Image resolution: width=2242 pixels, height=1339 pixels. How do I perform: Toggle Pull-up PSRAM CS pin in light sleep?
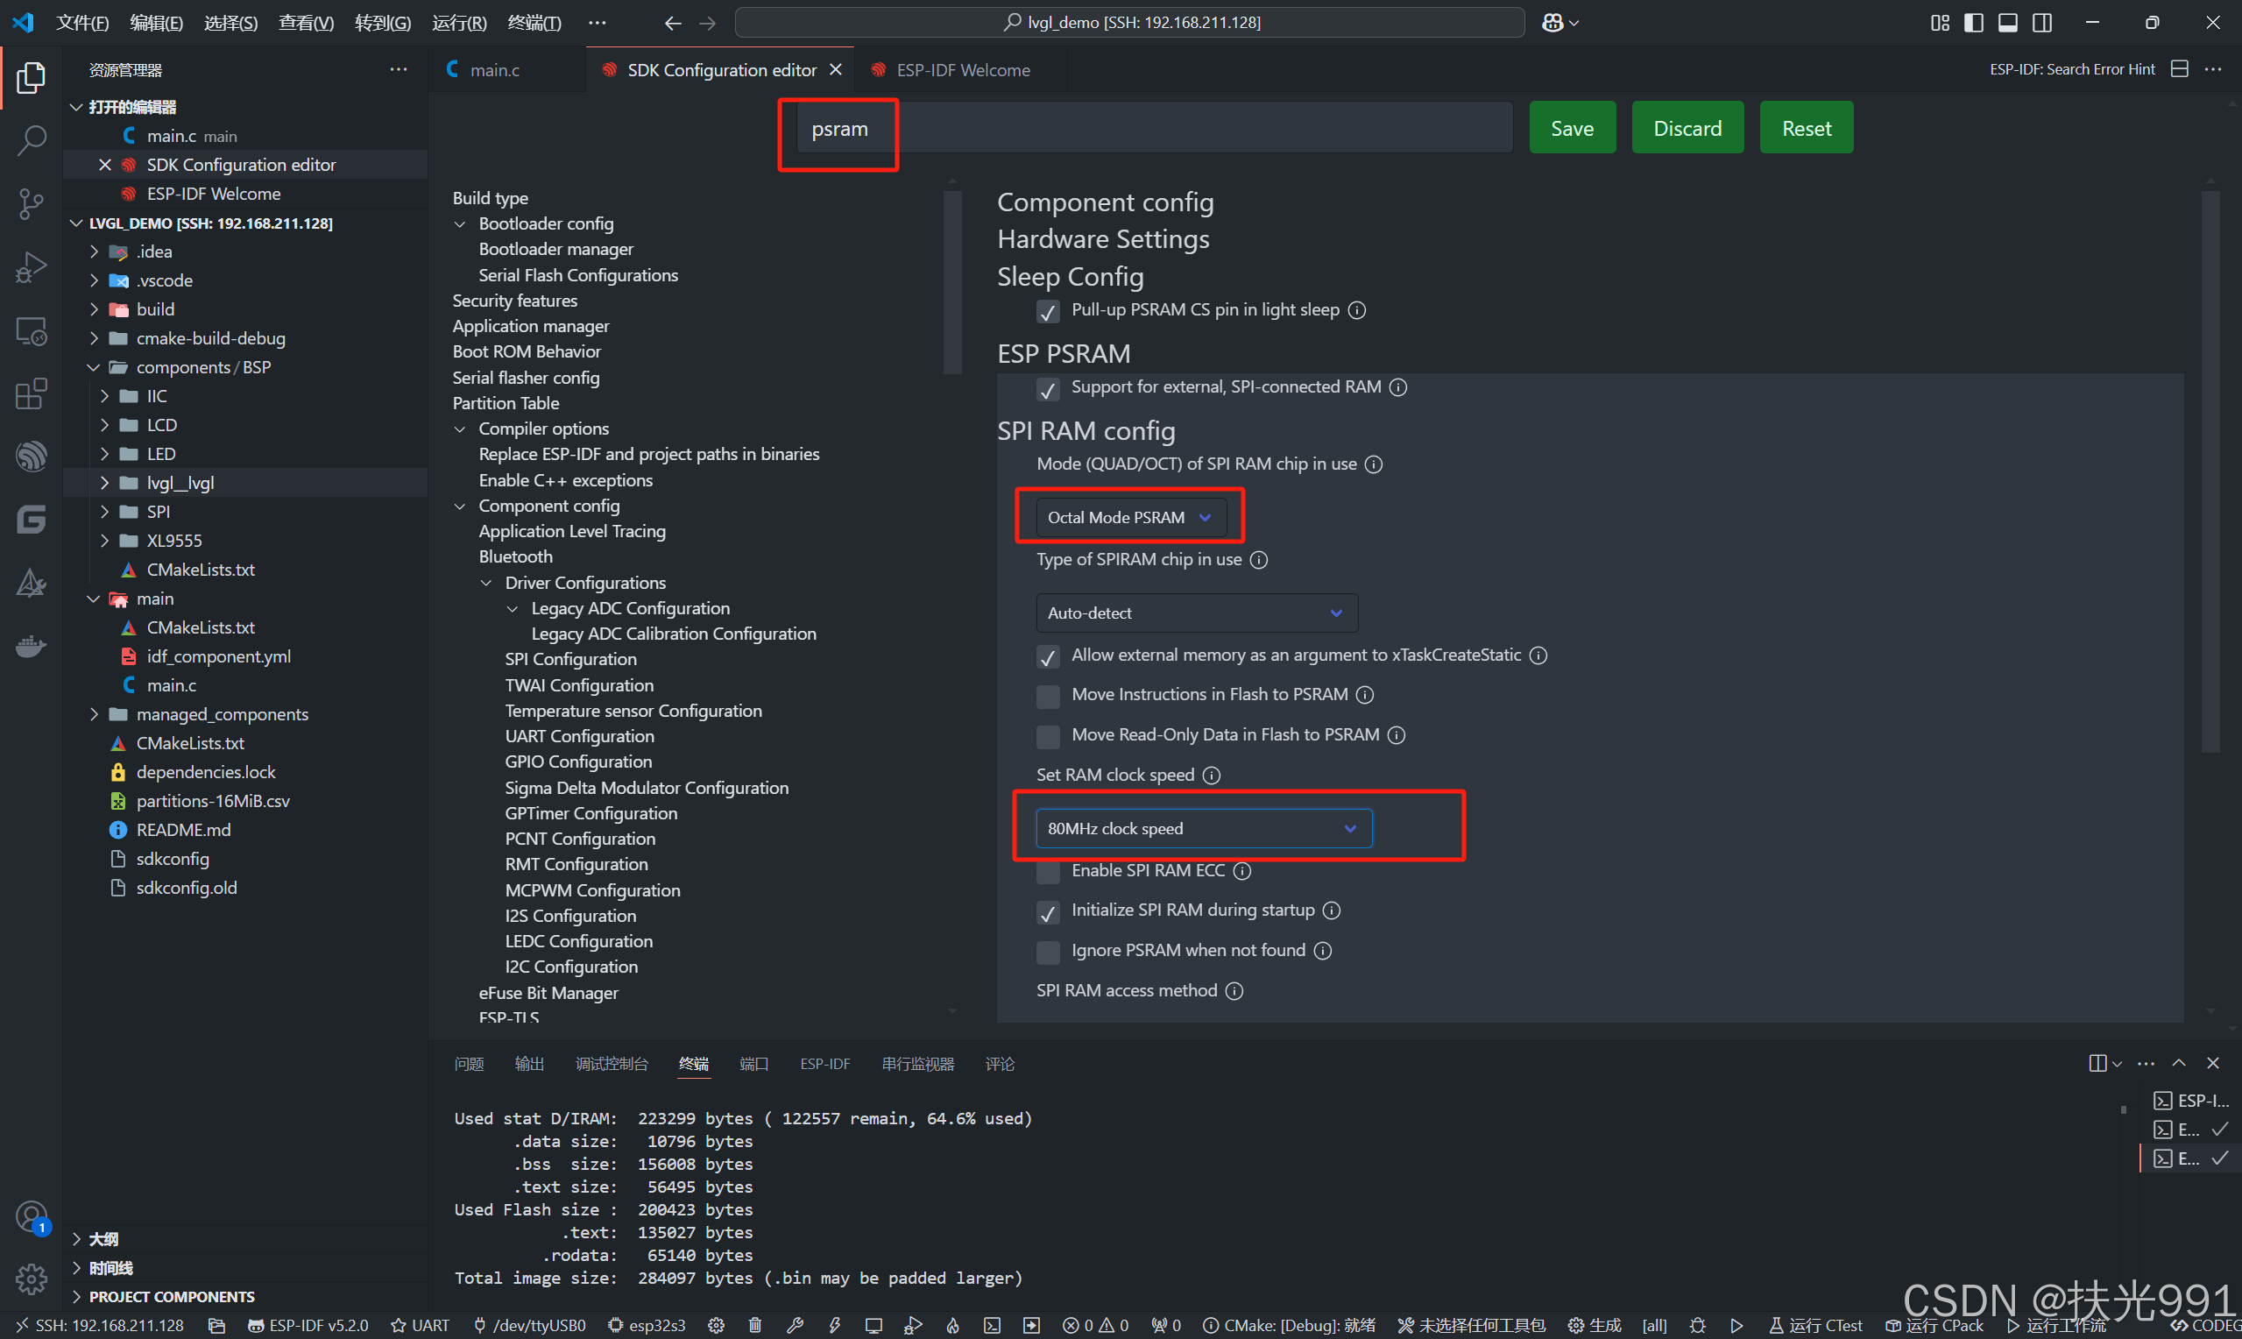tap(1047, 311)
